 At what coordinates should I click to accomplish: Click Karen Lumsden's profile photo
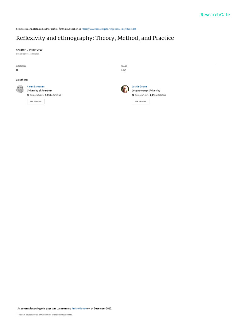click(x=20, y=89)
